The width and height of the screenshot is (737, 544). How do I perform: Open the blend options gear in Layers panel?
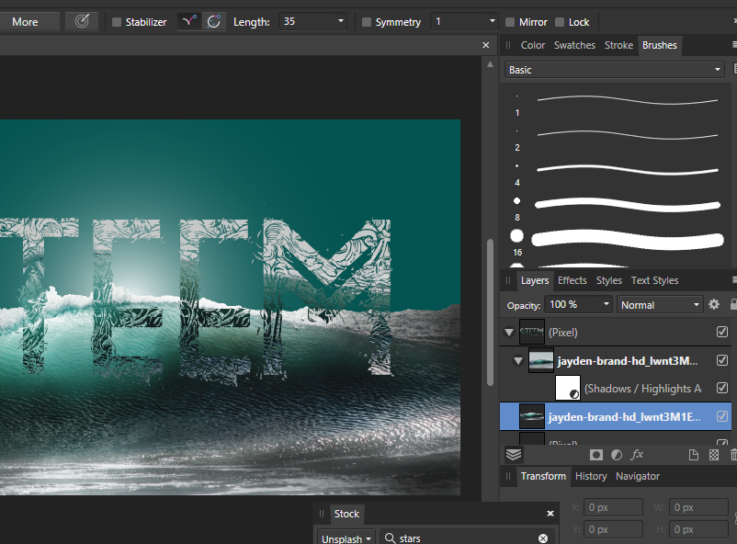pyautogui.click(x=713, y=305)
